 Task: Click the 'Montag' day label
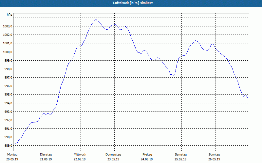coord(12,155)
